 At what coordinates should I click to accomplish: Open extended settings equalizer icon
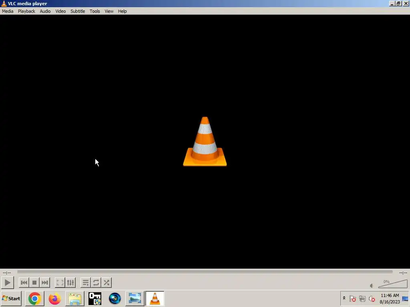click(x=70, y=283)
